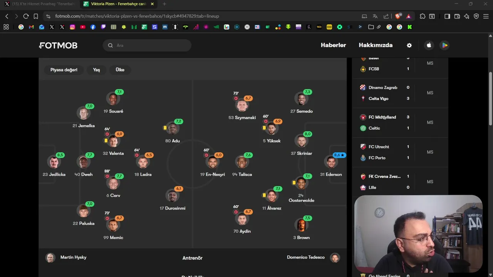Open the translate page icon
This screenshot has width=493, height=277.
pos(375,16)
